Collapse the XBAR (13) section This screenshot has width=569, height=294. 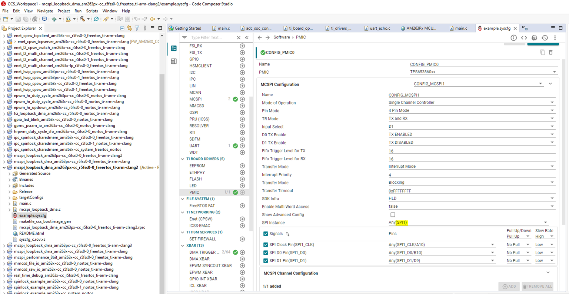[183, 246]
